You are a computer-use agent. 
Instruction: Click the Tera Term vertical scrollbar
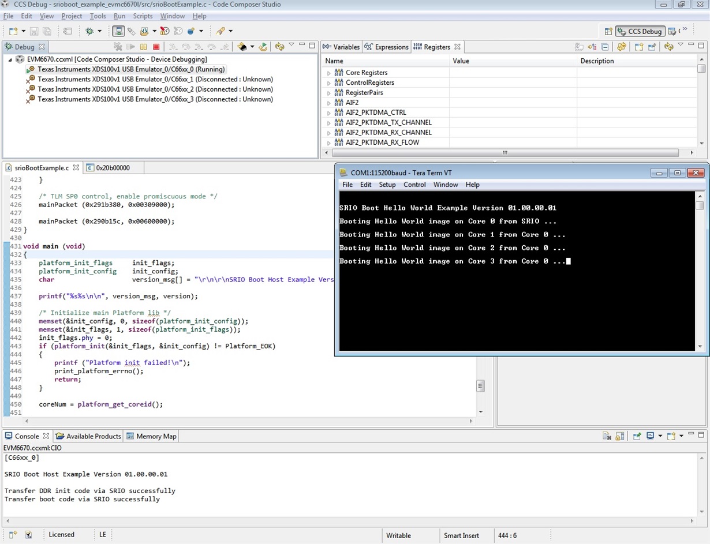point(700,271)
